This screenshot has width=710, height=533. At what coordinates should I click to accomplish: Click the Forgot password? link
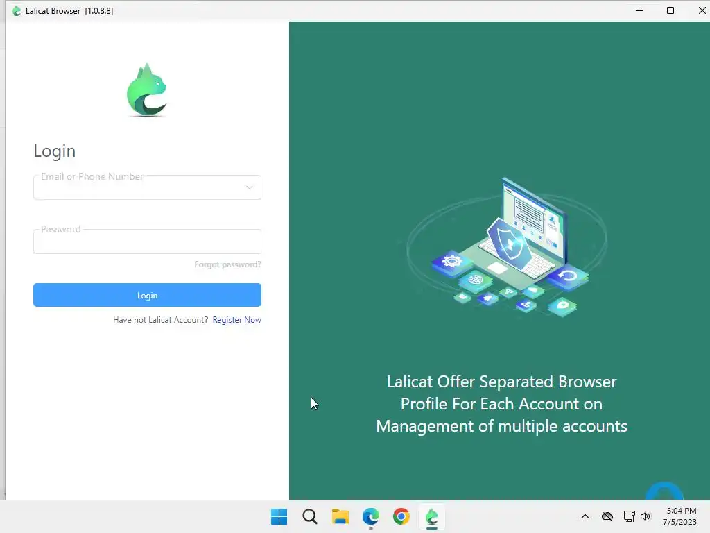[227, 264]
